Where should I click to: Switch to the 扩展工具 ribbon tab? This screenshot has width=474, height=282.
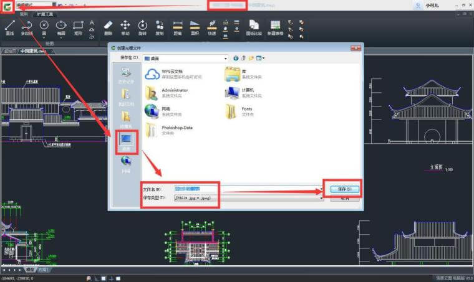pos(46,12)
